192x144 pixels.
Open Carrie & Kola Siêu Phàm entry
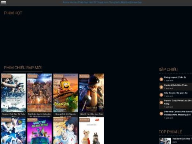point(176,85)
